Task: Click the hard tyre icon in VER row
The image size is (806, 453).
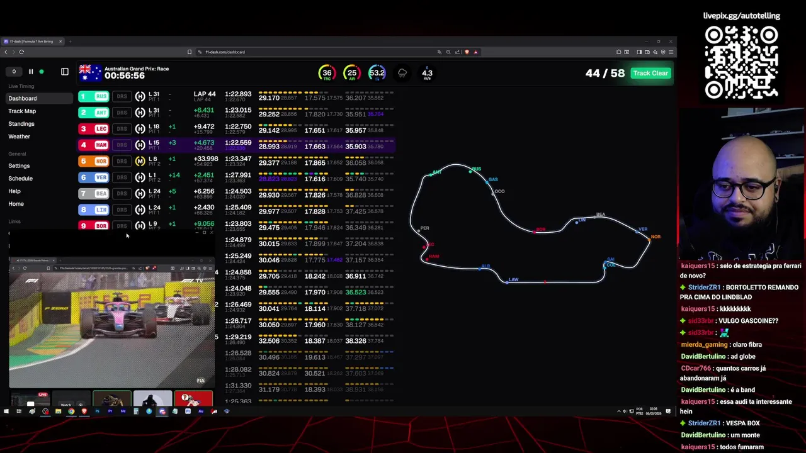Action: pyautogui.click(x=140, y=177)
